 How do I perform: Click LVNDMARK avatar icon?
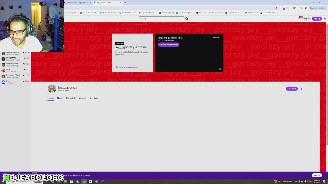pos(3,59)
